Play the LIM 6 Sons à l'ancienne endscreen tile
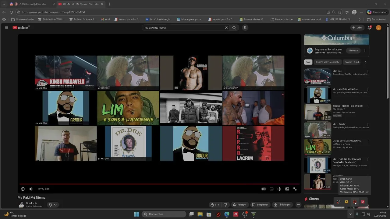Screen dimensions: 390x219 pyautogui.click(x=128, y=108)
